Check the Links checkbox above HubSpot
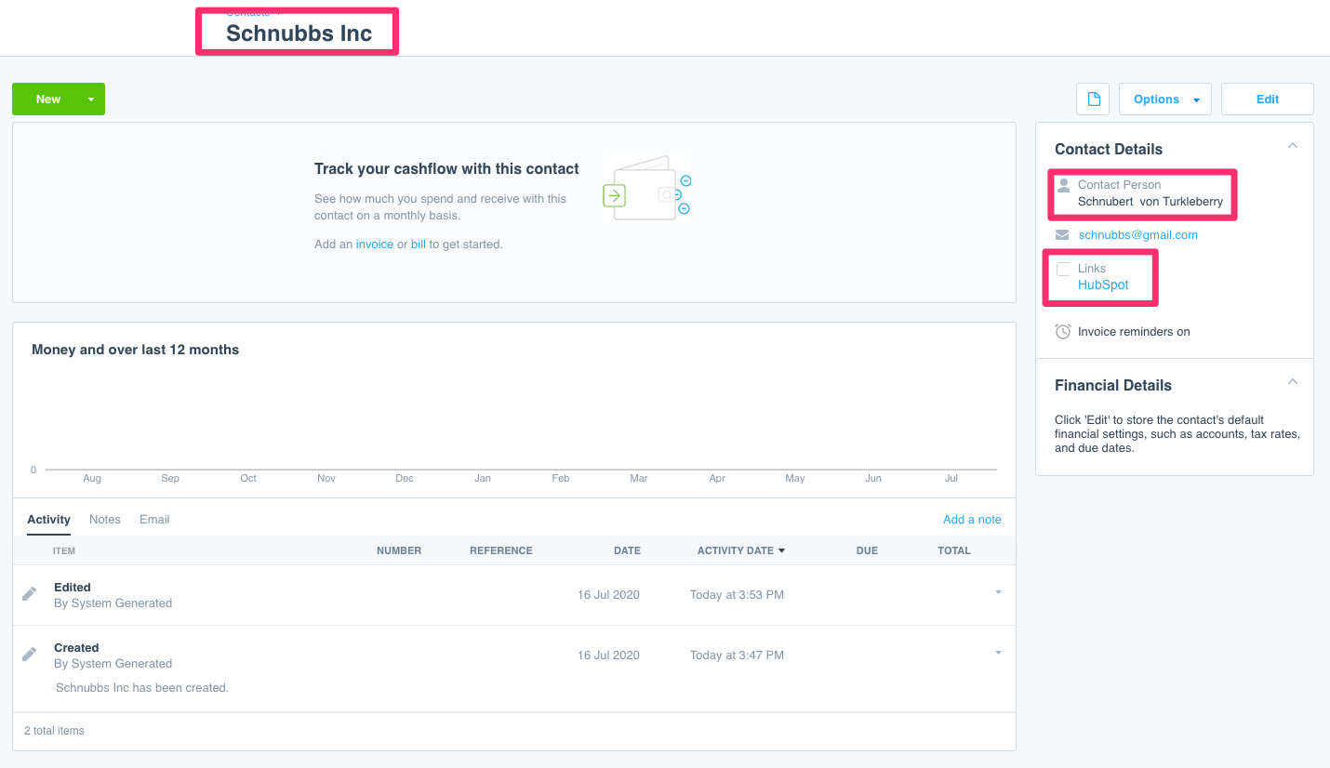Image resolution: width=1330 pixels, height=768 pixels. [1063, 269]
